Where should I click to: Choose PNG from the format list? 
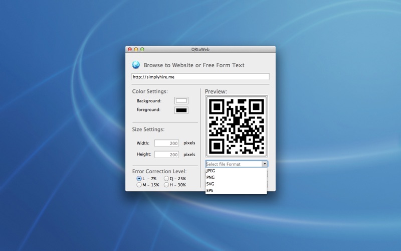tap(236, 177)
